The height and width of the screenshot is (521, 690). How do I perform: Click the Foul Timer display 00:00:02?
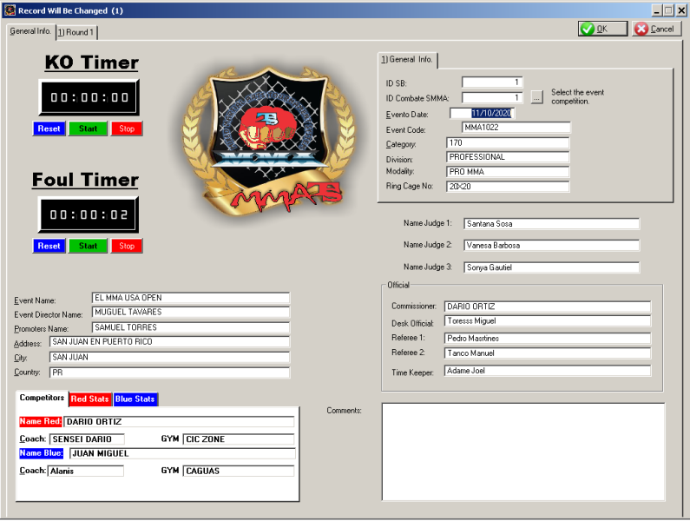click(89, 214)
